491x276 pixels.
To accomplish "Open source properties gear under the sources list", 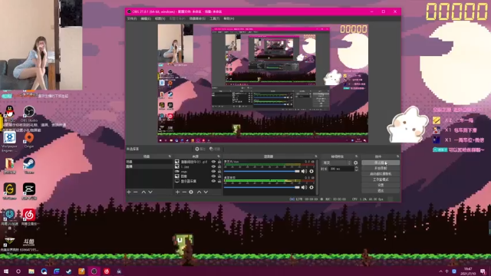I will pos(191,192).
